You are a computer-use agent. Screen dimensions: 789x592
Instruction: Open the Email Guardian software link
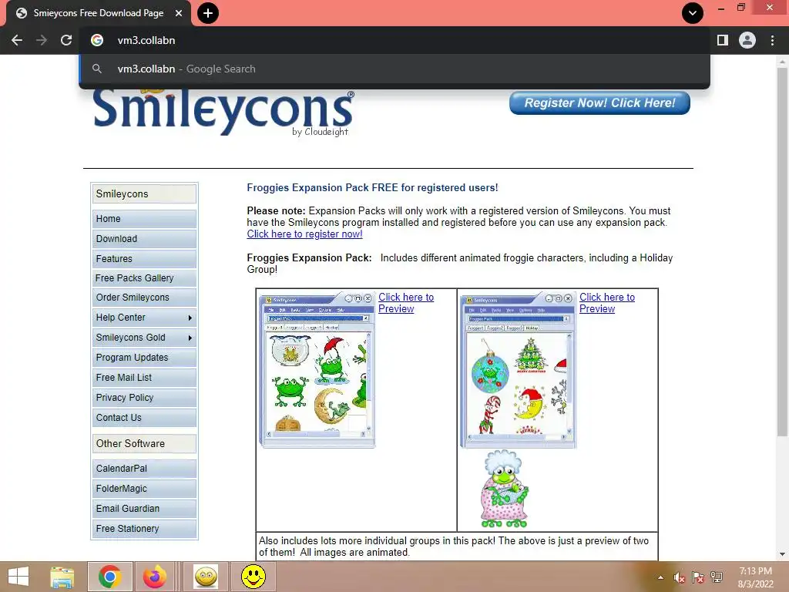pyautogui.click(x=144, y=509)
